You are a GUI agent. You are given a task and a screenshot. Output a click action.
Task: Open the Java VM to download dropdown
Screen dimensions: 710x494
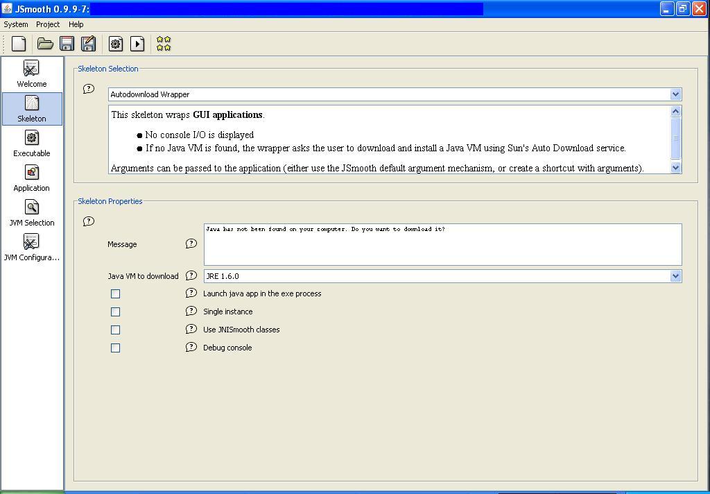click(675, 275)
